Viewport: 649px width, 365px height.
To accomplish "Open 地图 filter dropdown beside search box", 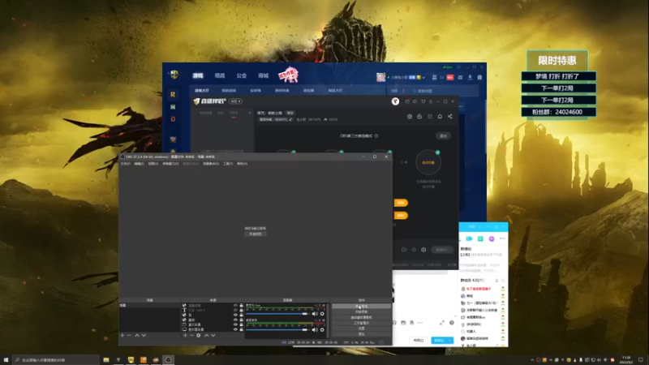I will (399, 91).
